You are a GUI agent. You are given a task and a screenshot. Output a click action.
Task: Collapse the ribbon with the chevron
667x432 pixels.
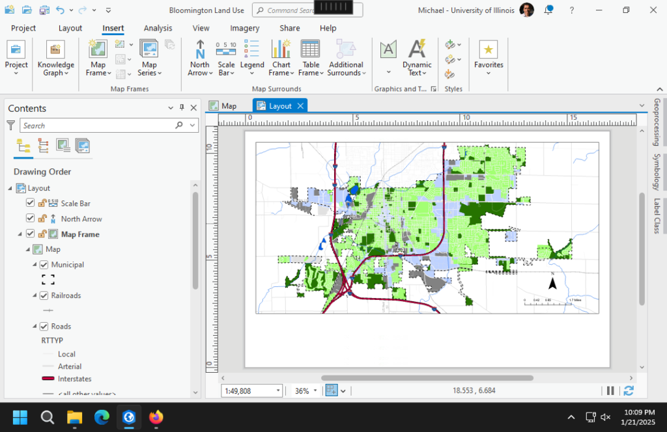click(659, 89)
